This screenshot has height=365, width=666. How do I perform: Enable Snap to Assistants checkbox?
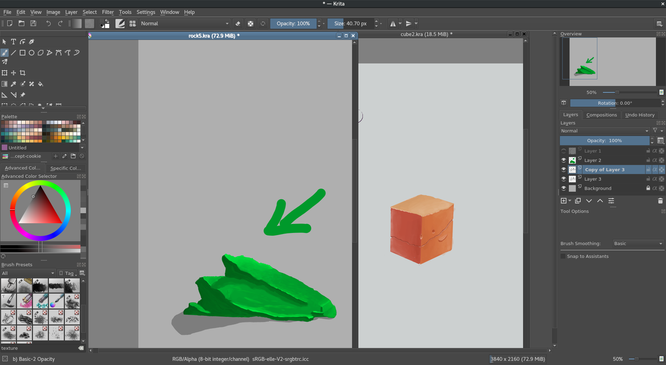(563, 256)
